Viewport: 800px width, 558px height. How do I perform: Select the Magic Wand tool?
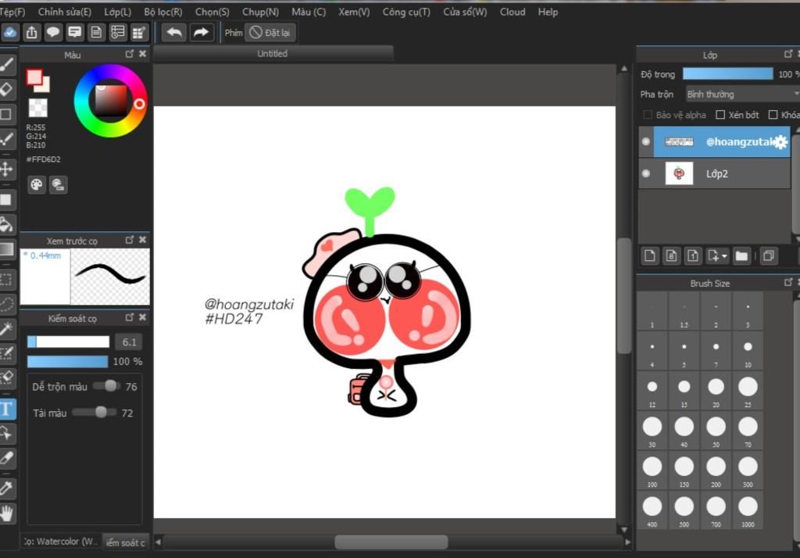[6, 329]
